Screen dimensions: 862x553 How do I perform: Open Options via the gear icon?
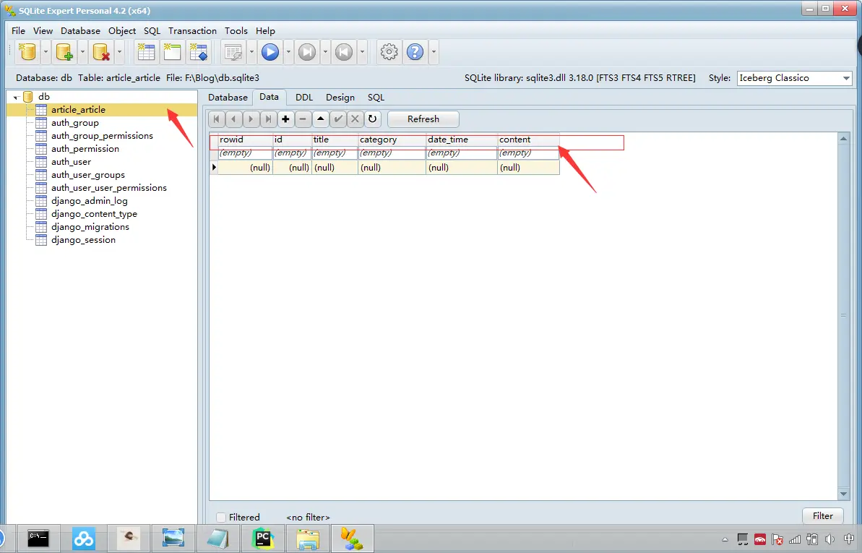coord(389,52)
